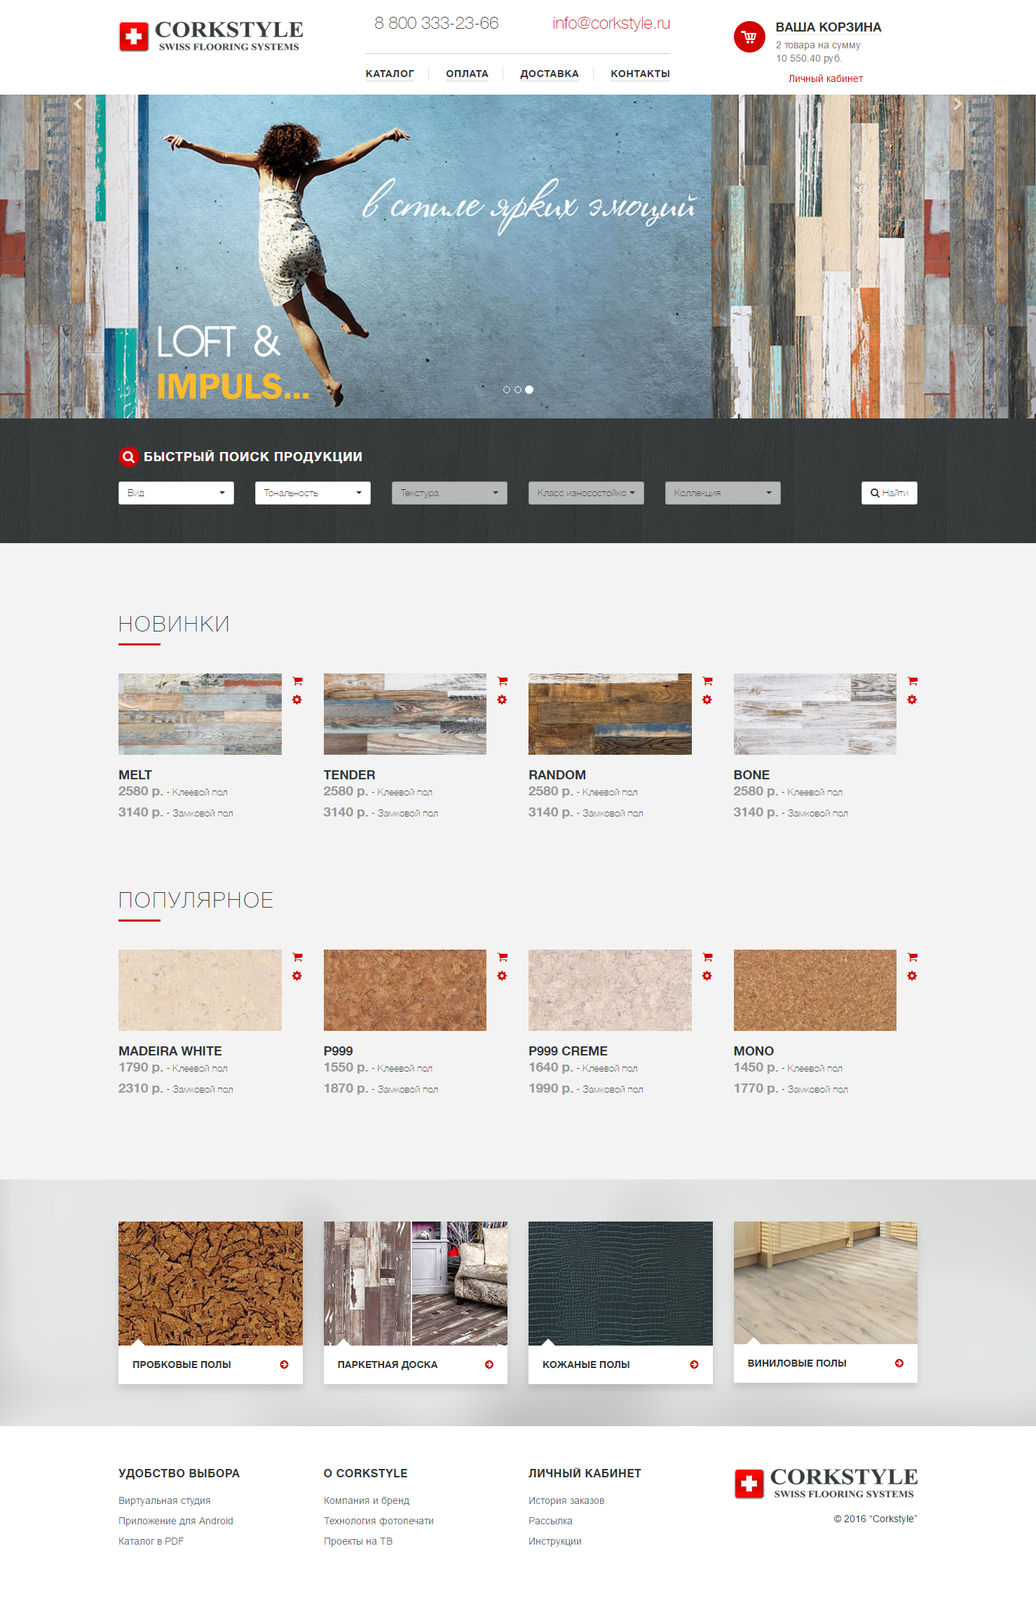Select first carousel slide dot
This screenshot has height=1607, width=1036.
[x=507, y=390]
